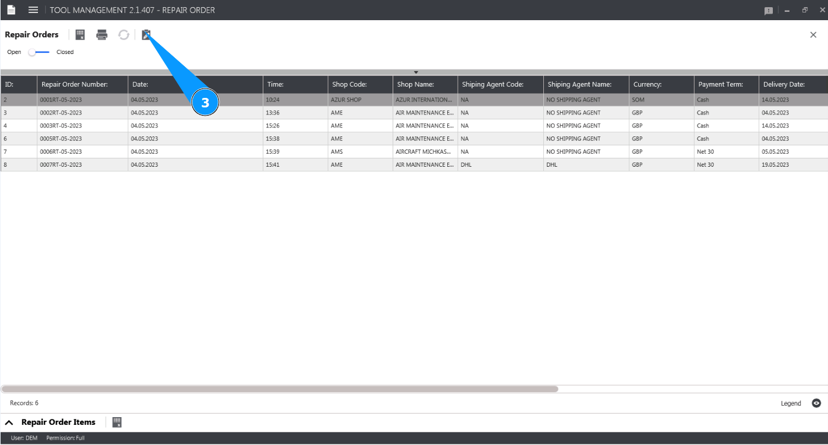Image resolution: width=828 pixels, height=445 pixels.
Task: Sort by the Shop Name column
Action: pyautogui.click(x=425, y=84)
